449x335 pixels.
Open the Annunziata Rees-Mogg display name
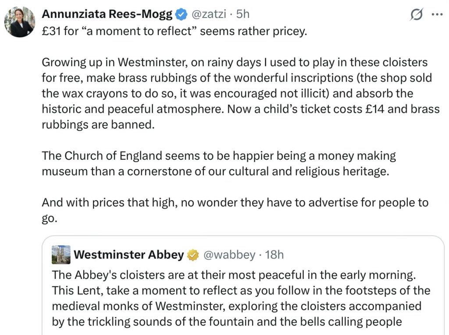click(107, 14)
